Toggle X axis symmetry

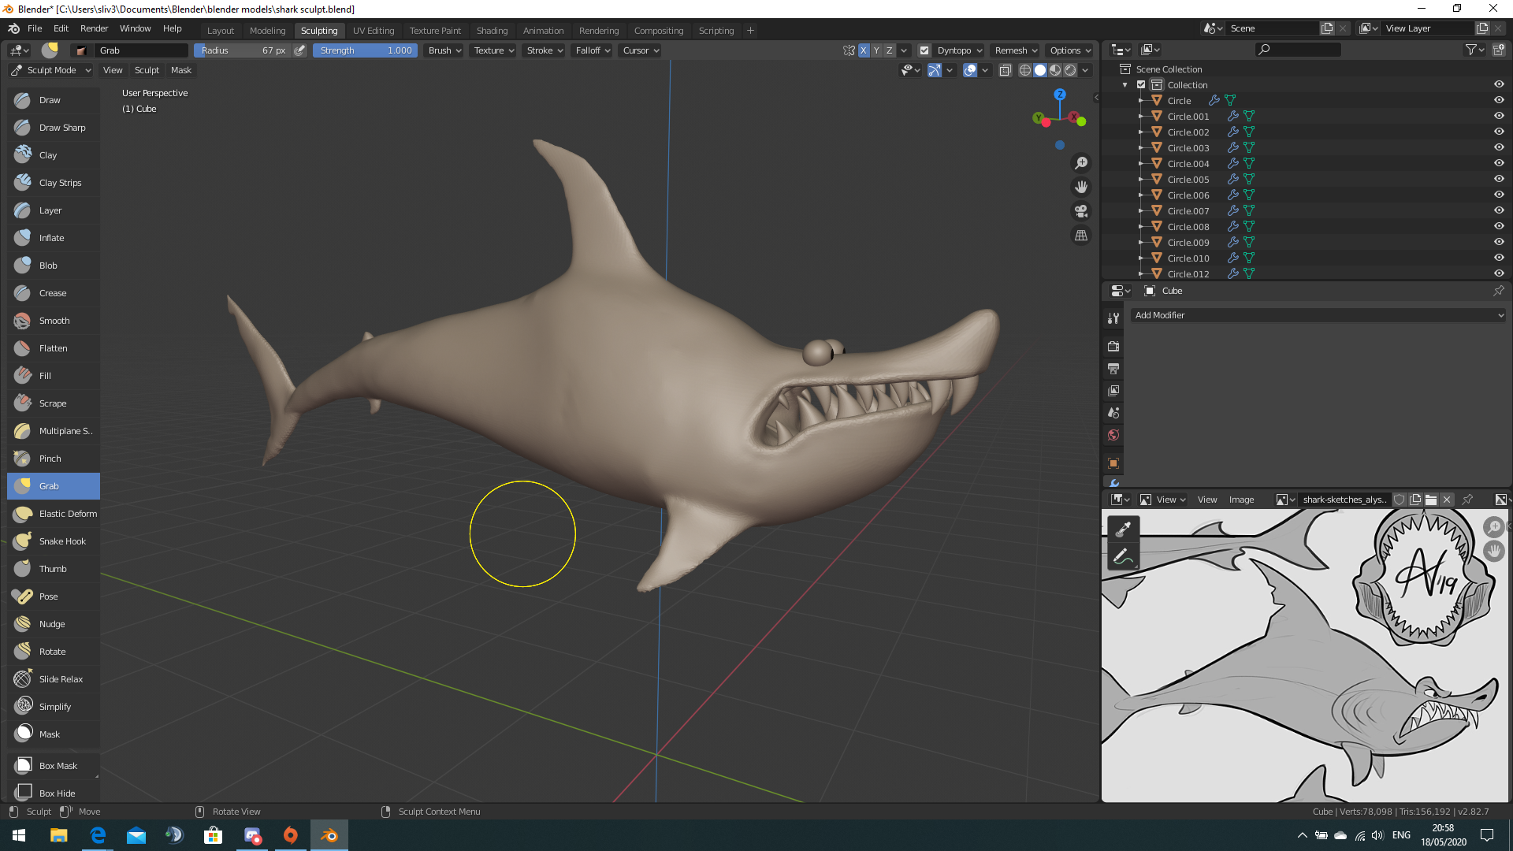coord(864,50)
